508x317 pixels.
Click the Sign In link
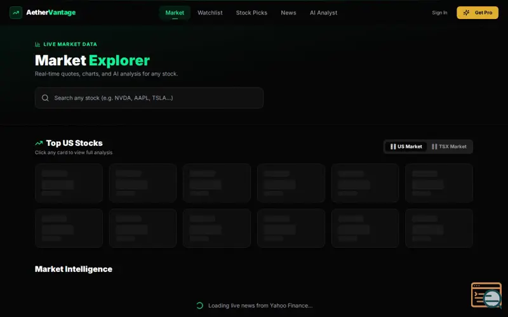[439, 13]
